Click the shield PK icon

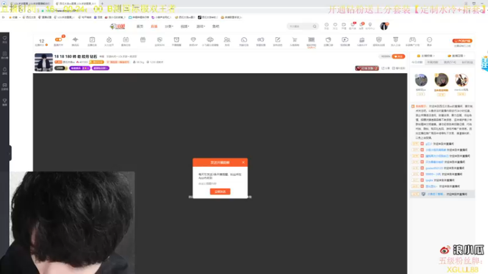pos(160,40)
